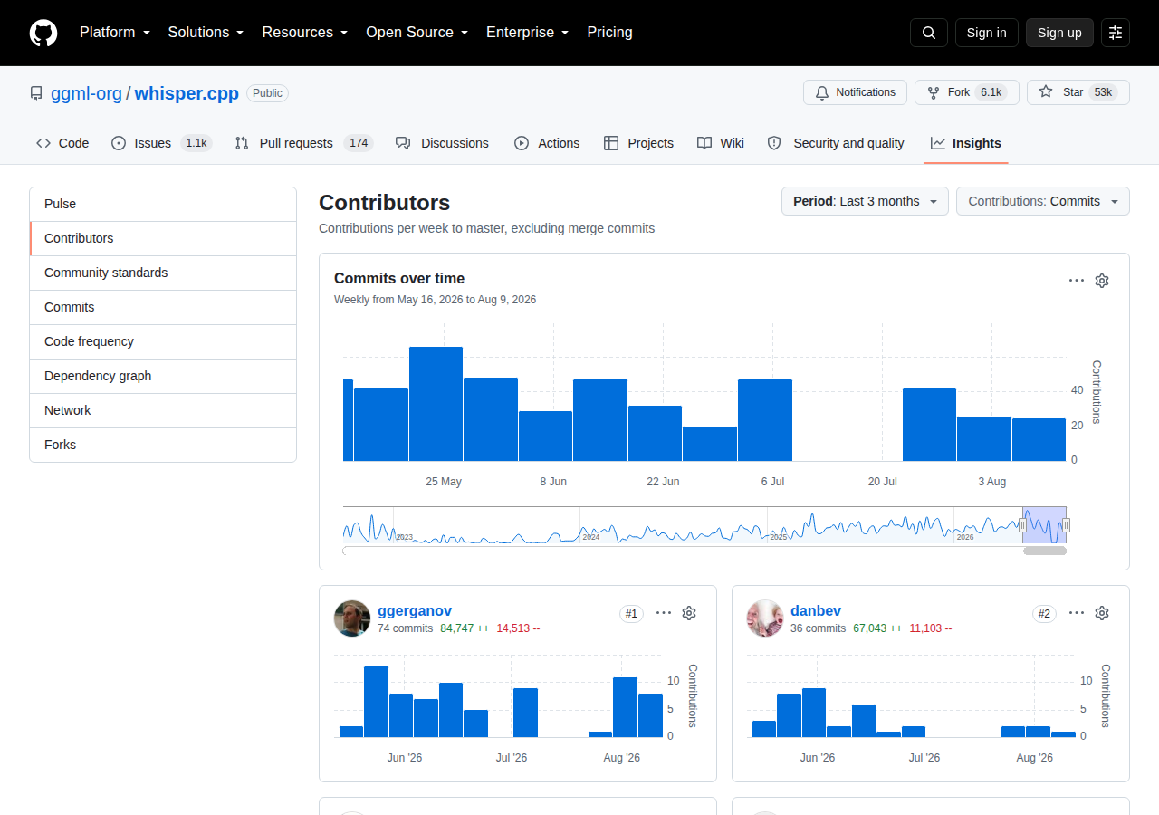Expand the Platform menu

click(115, 33)
